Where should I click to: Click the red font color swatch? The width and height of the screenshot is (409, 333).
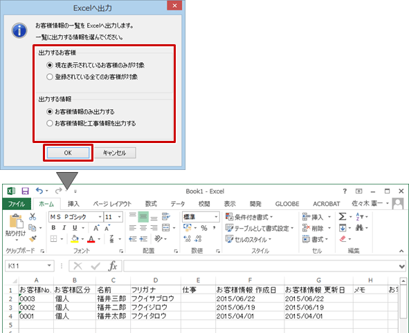(91, 239)
